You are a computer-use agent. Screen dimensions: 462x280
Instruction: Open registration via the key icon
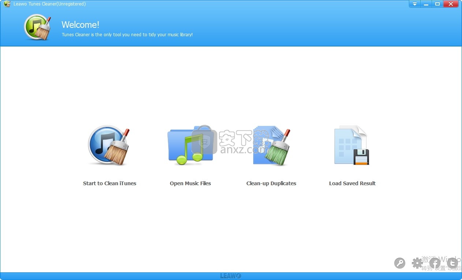click(x=400, y=263)
